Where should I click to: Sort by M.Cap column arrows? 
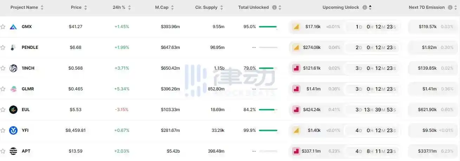click(171, 7)
